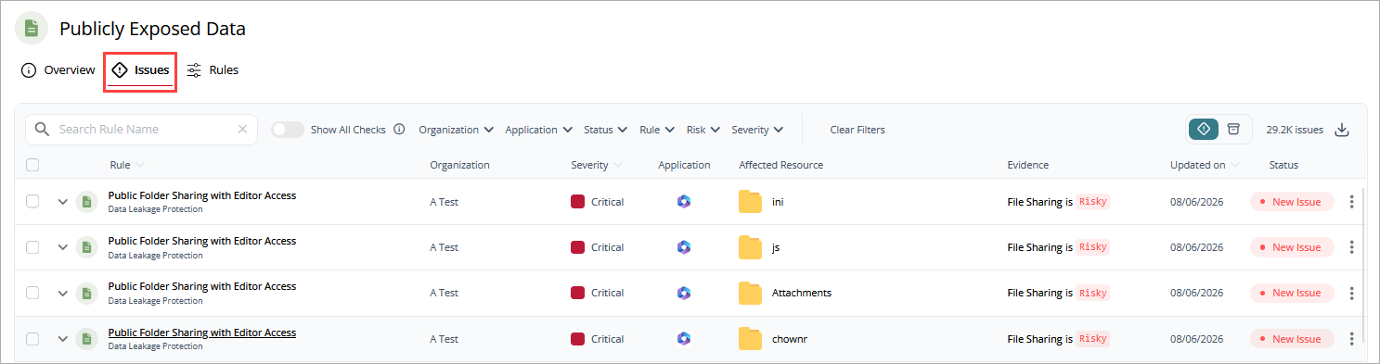Screen dimensions: 1380x364
Task: Expand the Attachments issue row
Action: [63, 294]
